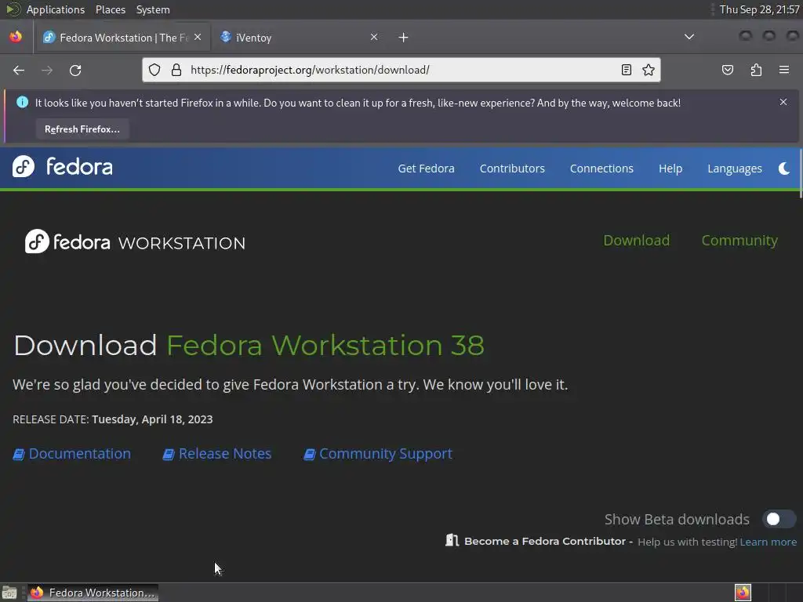Click the info icon in notification bar

tap(22, 102)
